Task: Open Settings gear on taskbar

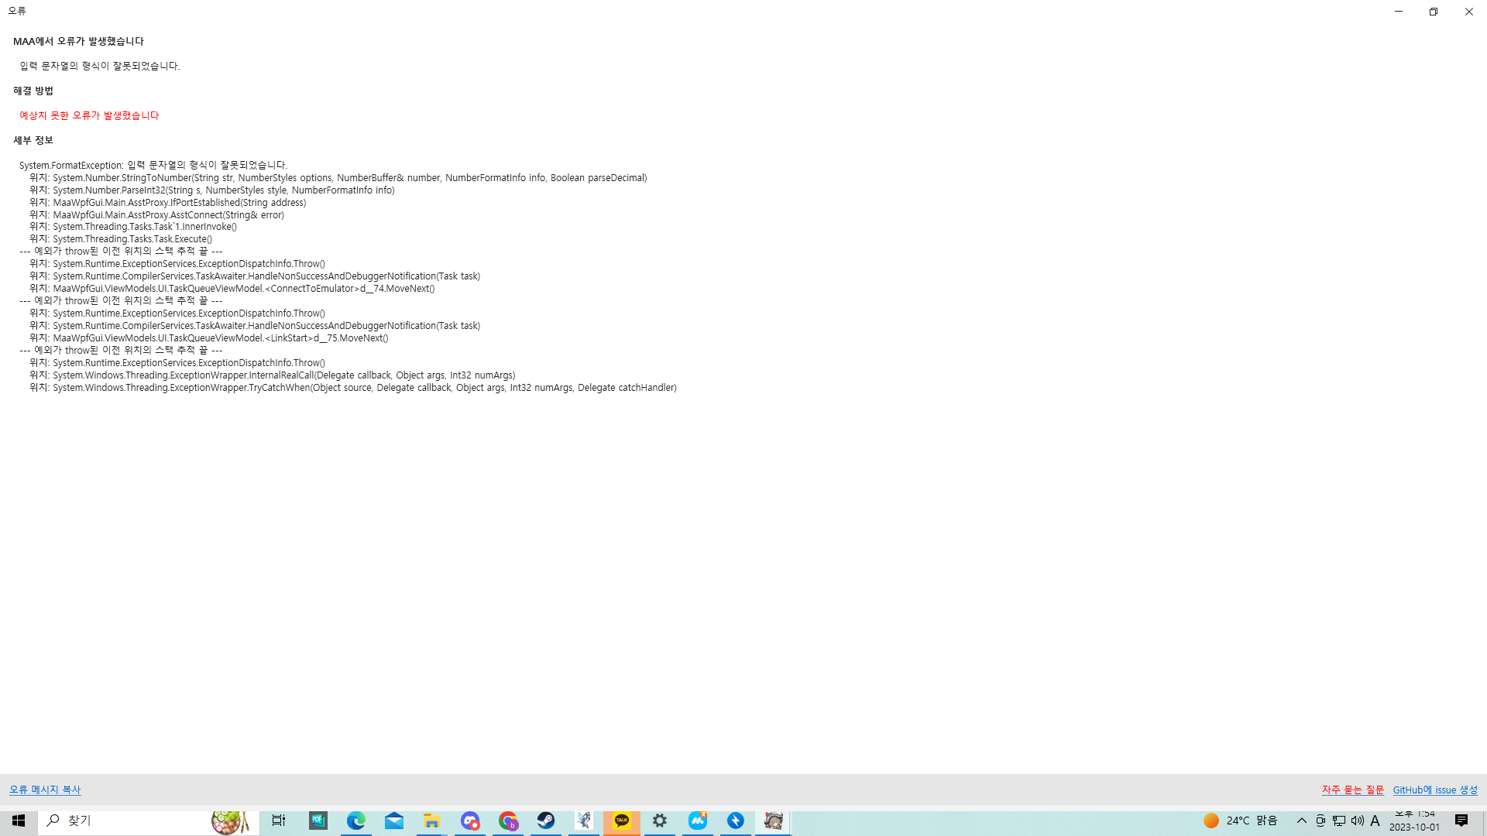Action: coord(660,821)
